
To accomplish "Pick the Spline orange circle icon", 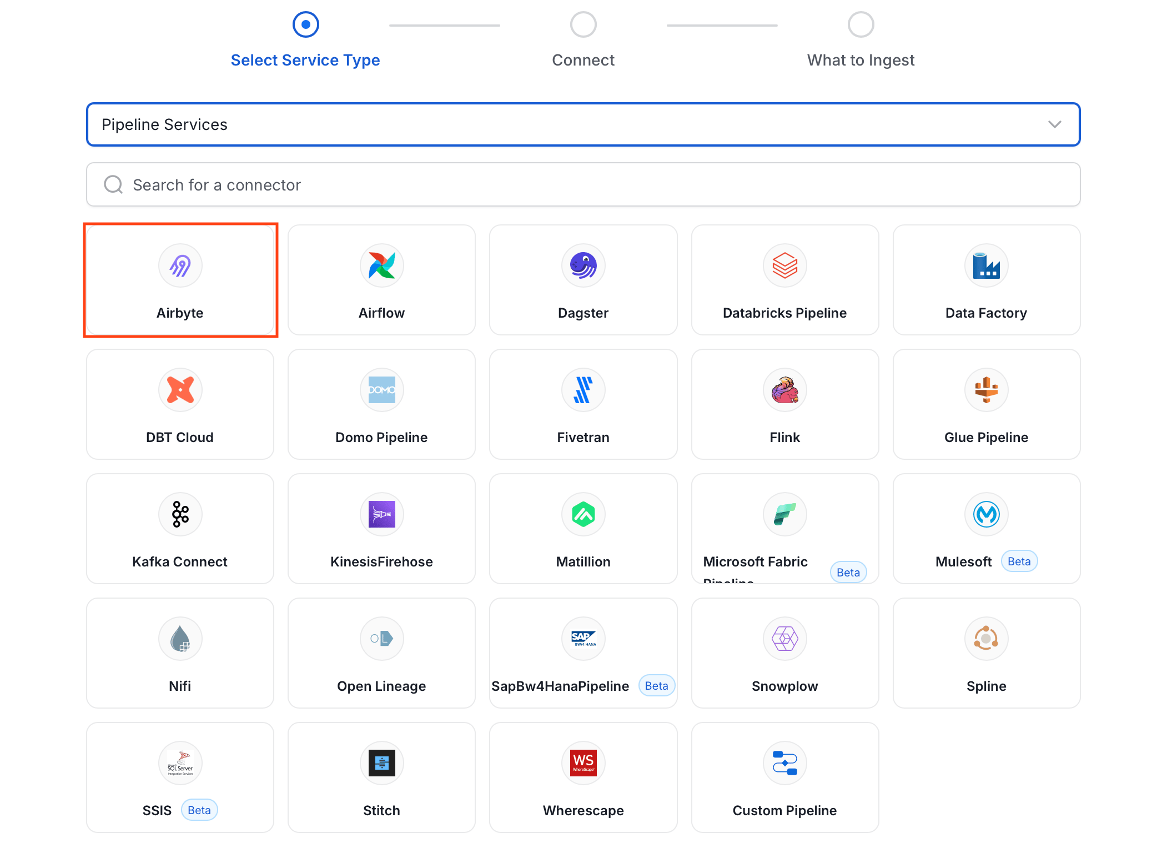I will [x=986, y=639].
